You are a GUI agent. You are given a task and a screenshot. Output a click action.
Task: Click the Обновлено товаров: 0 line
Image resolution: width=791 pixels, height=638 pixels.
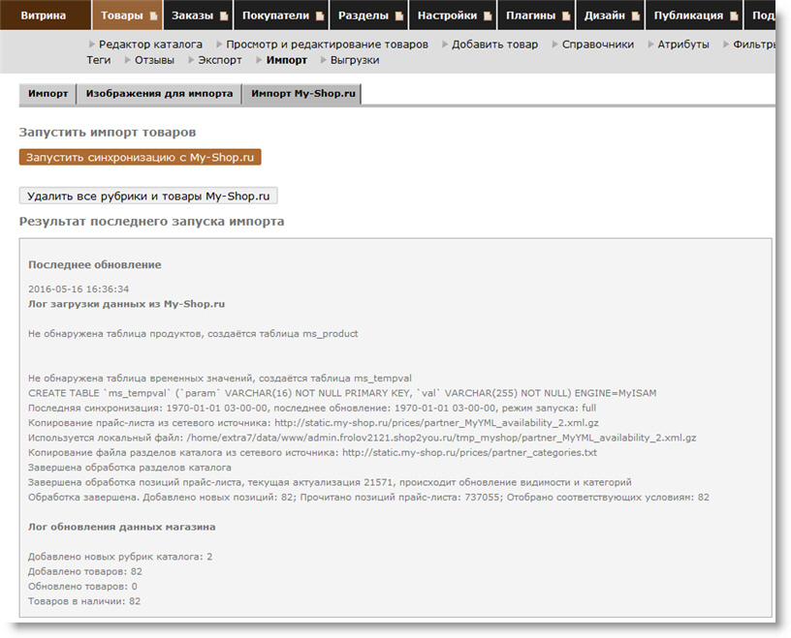tap(82, 586)
